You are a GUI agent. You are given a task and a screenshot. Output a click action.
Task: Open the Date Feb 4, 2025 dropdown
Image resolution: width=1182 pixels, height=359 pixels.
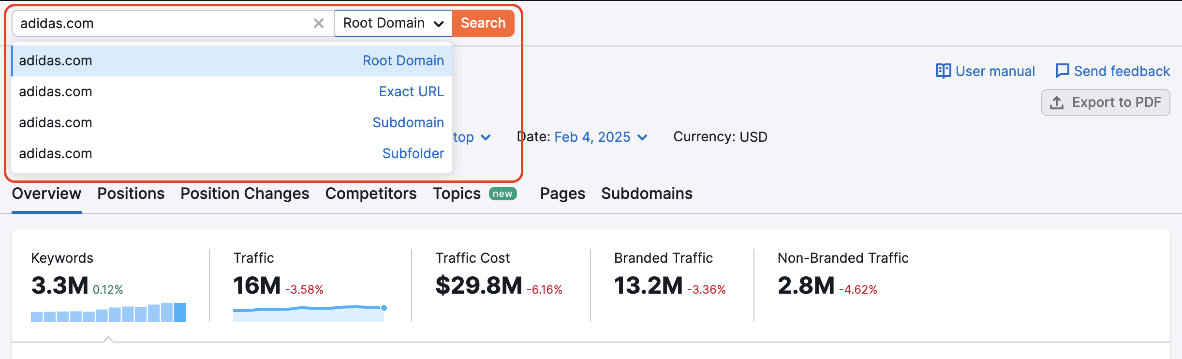tap(601, 137)
